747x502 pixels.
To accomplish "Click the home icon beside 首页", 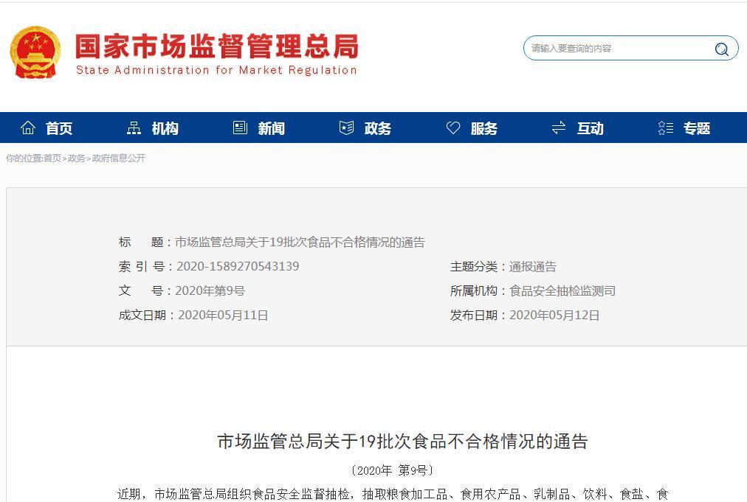I will click(x=27, y=127).
